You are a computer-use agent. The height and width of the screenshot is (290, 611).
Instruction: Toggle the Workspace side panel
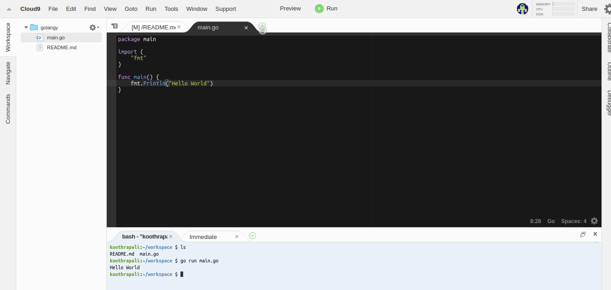(8, 37)
